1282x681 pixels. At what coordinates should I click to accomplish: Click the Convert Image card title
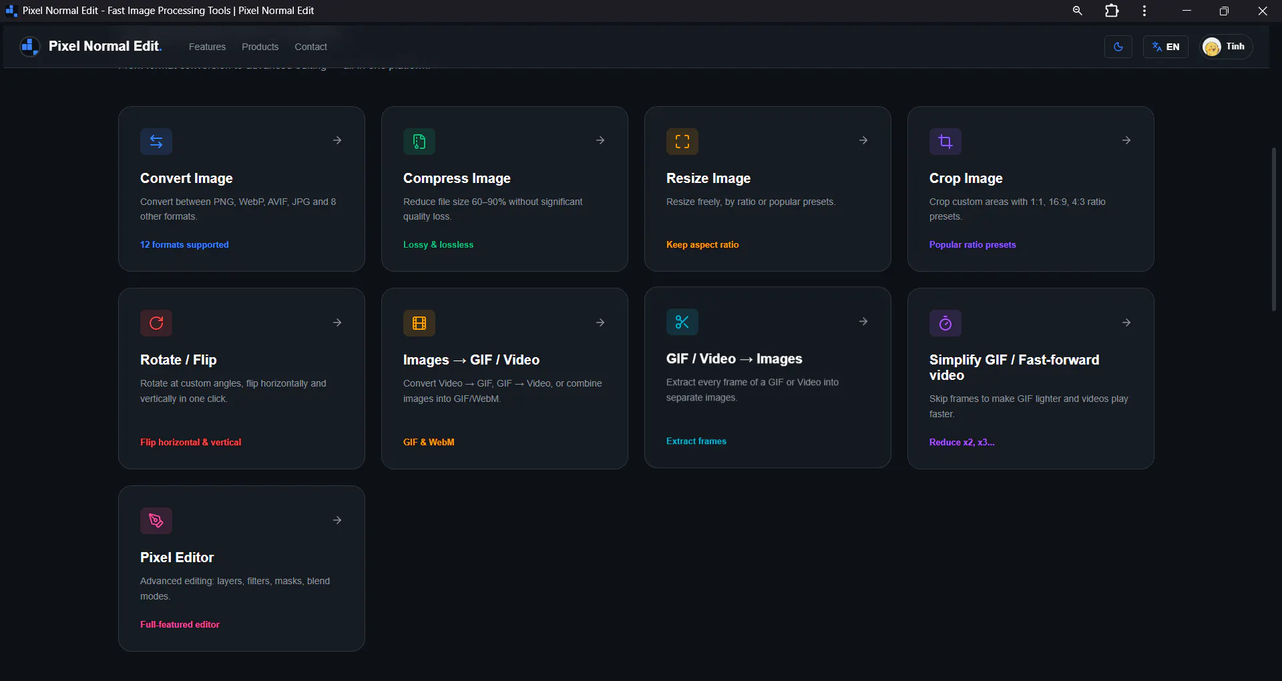click(186, 178)
